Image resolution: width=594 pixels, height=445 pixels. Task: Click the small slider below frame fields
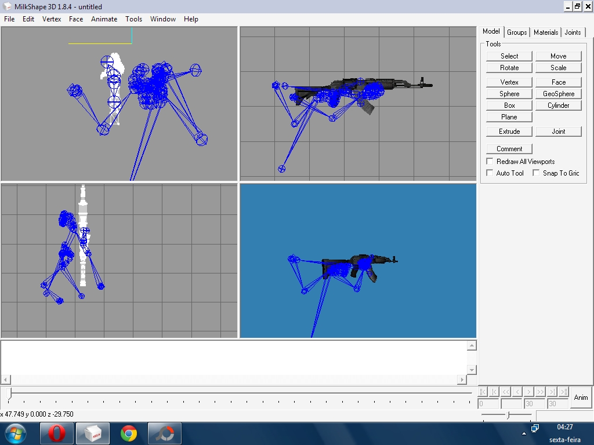point(508,415)
